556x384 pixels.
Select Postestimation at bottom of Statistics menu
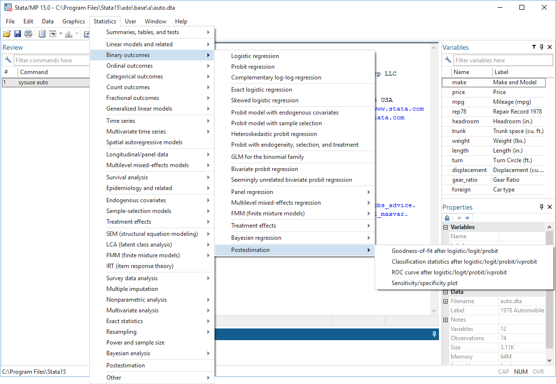(x=152, y=365)
